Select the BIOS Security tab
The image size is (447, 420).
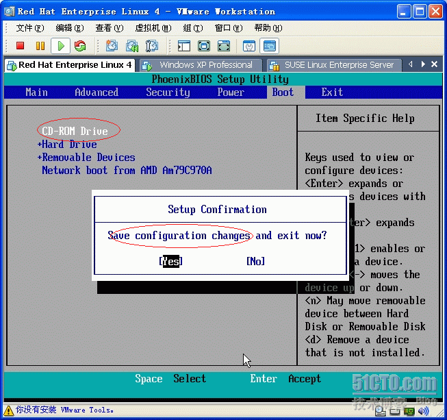coord(168,92)
